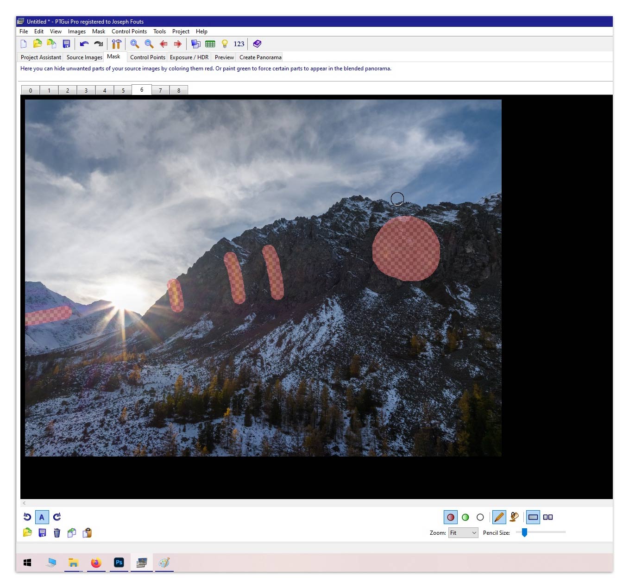Image resolution: width=629 pixels, height=588 pixels.
Task: Open the options hammer-and-wrench tools icon
Action: coord(116,44)
